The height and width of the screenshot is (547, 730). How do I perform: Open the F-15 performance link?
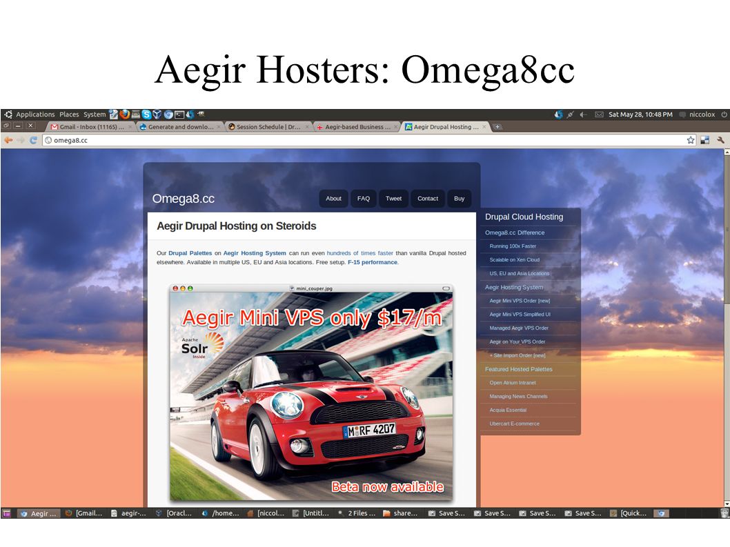(373, 263)
